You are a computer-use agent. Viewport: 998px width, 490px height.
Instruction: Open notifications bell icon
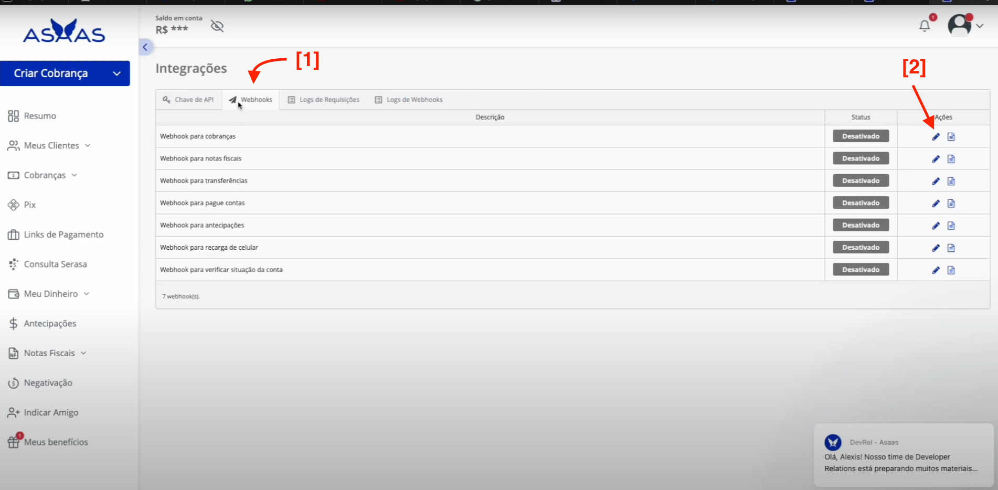pyautogui.click(x=925, y=26)
